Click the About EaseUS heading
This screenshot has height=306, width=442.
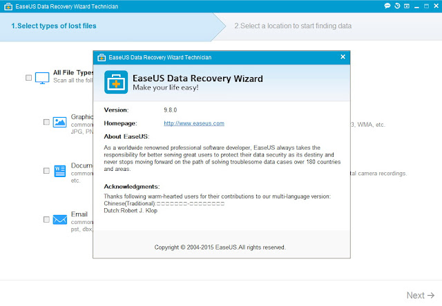[x=126, y=136]
